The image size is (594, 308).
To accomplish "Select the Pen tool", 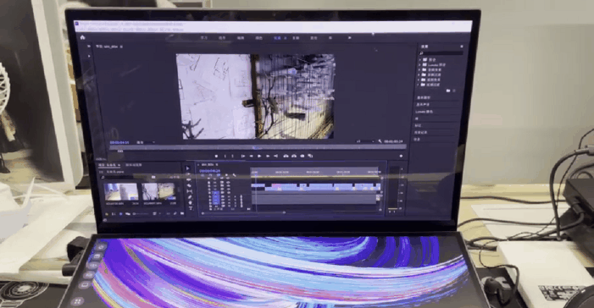I will 190,197.
